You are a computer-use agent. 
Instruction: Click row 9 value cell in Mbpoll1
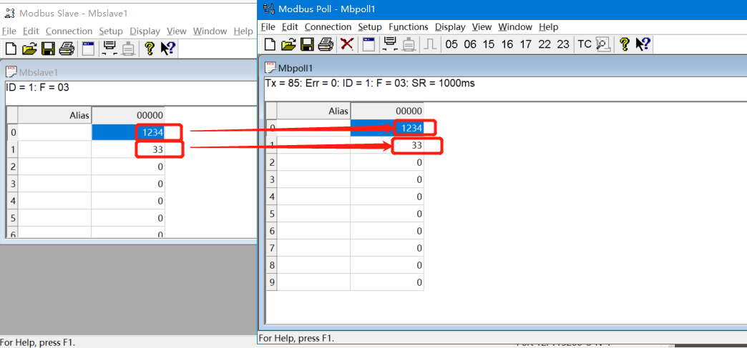(x=387, y=282)
